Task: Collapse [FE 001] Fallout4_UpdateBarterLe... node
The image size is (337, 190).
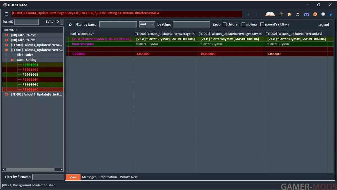Action: (6, 50)
